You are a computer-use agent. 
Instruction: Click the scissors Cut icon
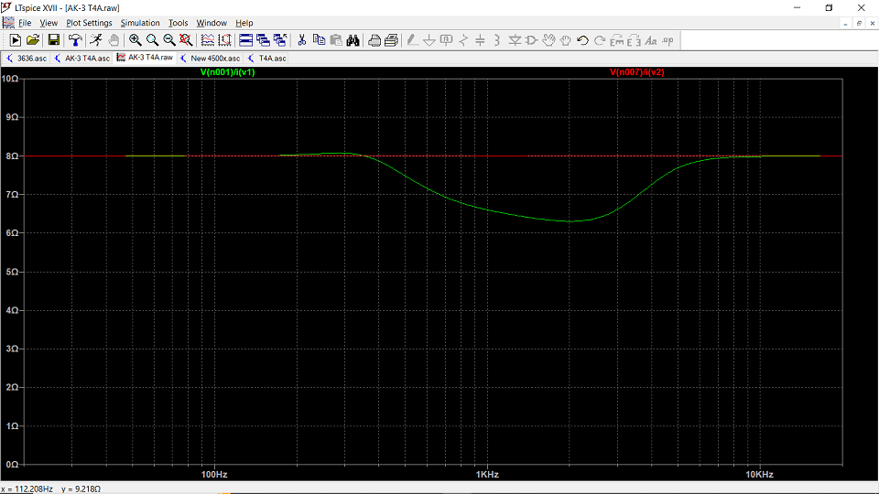pos(301,40)
